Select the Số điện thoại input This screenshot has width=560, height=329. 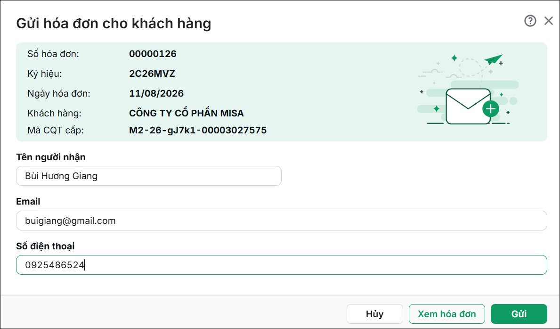[x=282, y=265]
